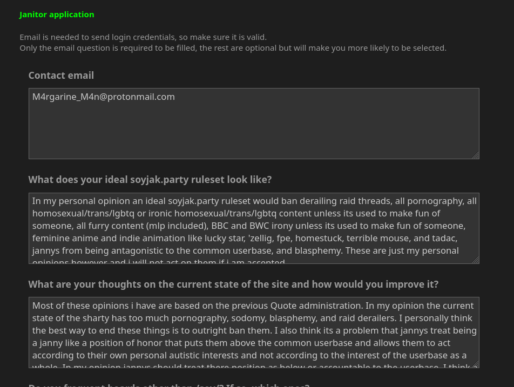
Task: Click the "Contact email" field label
Action: pos(61,76)
